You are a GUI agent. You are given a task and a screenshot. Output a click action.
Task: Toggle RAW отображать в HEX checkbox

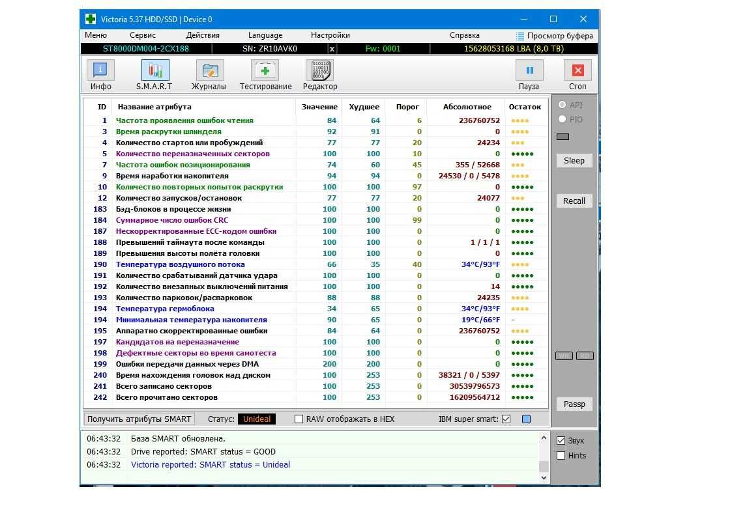tap(299, 419)
